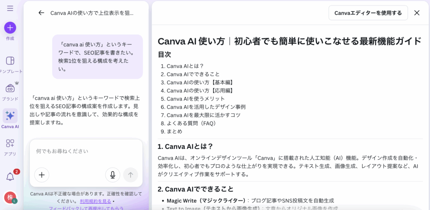The image size is (430, 210).
Task: Click the フィードバックして再提出してもらう link
Action: (x=86, y=208)
